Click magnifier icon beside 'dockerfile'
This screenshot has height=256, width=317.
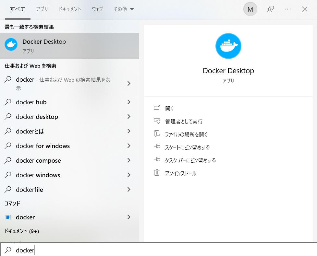coord(8,189)
